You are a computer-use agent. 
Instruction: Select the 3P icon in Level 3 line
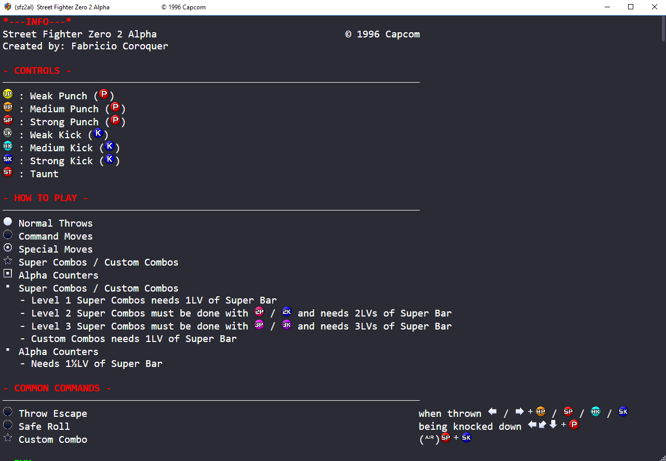259,325
